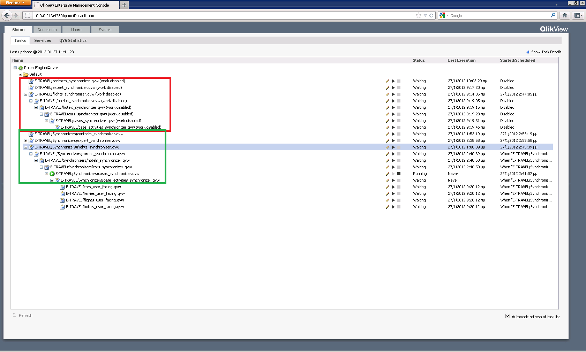The width and height of the screenshot is (586, 352).
Task: Collapse Synchronizers/ferries_synchronizer.qvw node
Action: pyautogui.click(x=31, y=154)
